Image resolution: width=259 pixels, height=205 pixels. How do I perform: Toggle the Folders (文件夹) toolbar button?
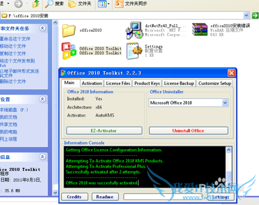click(x=80, y=4)
